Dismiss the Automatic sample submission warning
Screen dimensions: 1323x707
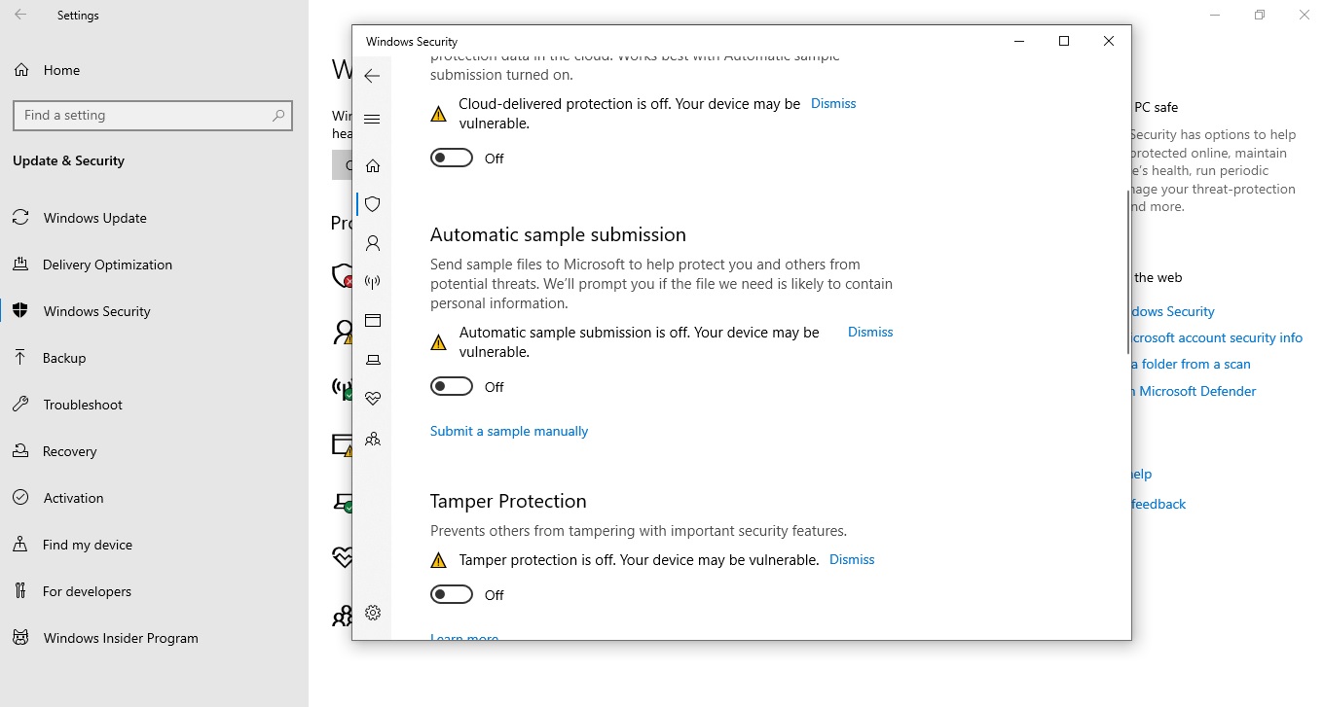[870, 332]
